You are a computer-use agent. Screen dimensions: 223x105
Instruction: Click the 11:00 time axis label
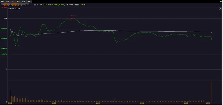point(98,103)
